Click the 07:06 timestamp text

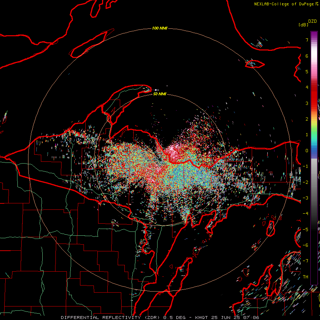coord(251,318)
